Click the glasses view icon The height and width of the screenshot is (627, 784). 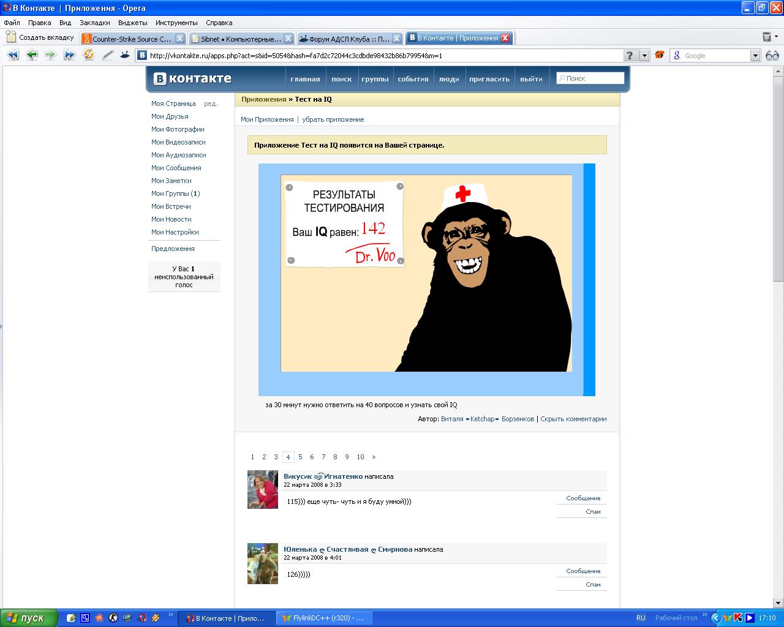[x=772, y=56]
